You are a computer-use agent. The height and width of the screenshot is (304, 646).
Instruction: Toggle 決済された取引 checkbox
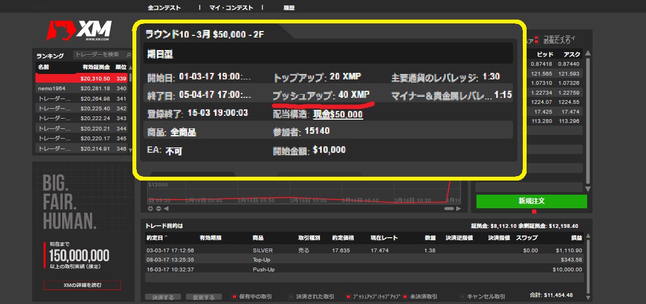click(291, 297)
